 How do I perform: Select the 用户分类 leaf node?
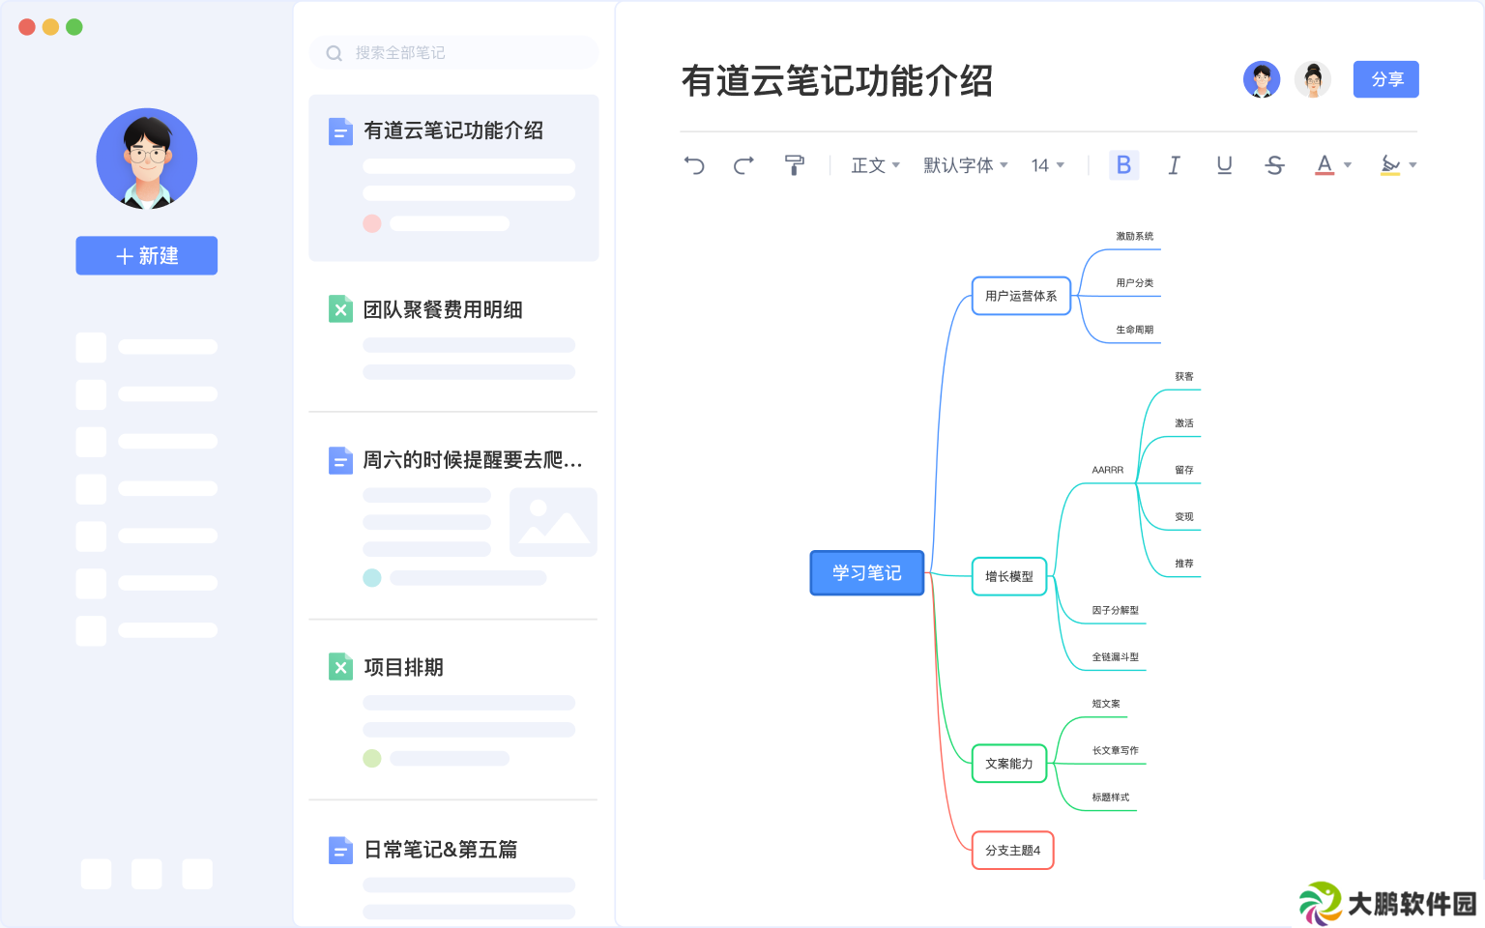point(1134,283)
